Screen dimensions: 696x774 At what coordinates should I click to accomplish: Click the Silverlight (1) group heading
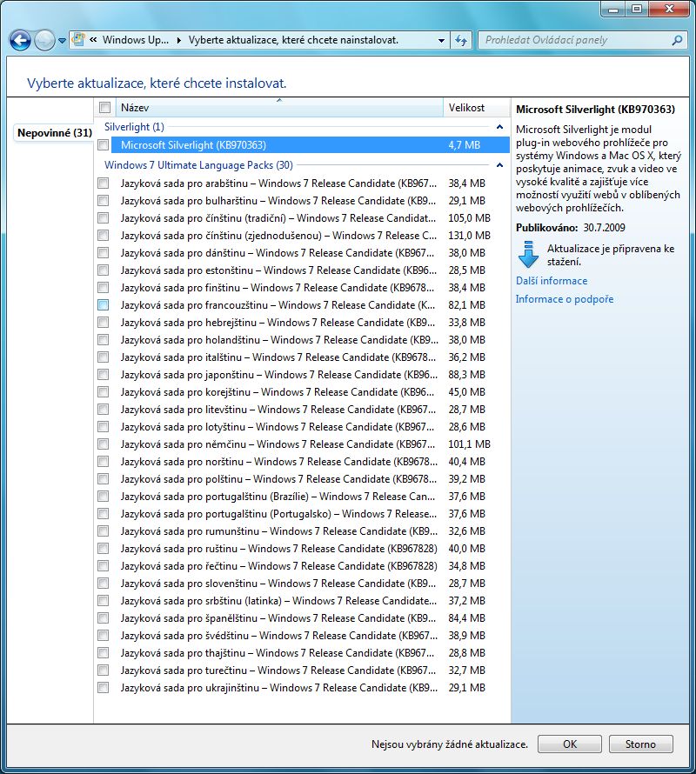(134, 127)
